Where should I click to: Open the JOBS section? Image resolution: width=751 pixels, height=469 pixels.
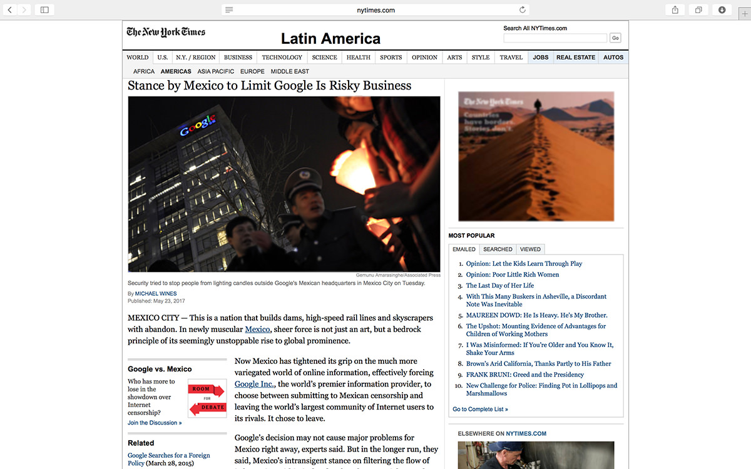pyautogui.click(x=541, y=58)
